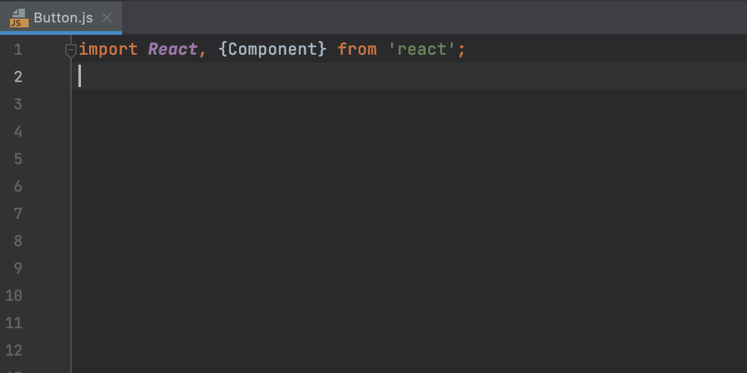Click line number 10 in the gutter
747x373 pixels.
pos(14,295)
